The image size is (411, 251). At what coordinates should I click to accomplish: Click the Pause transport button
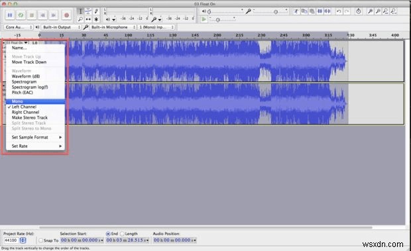click(x=10, y=15)
